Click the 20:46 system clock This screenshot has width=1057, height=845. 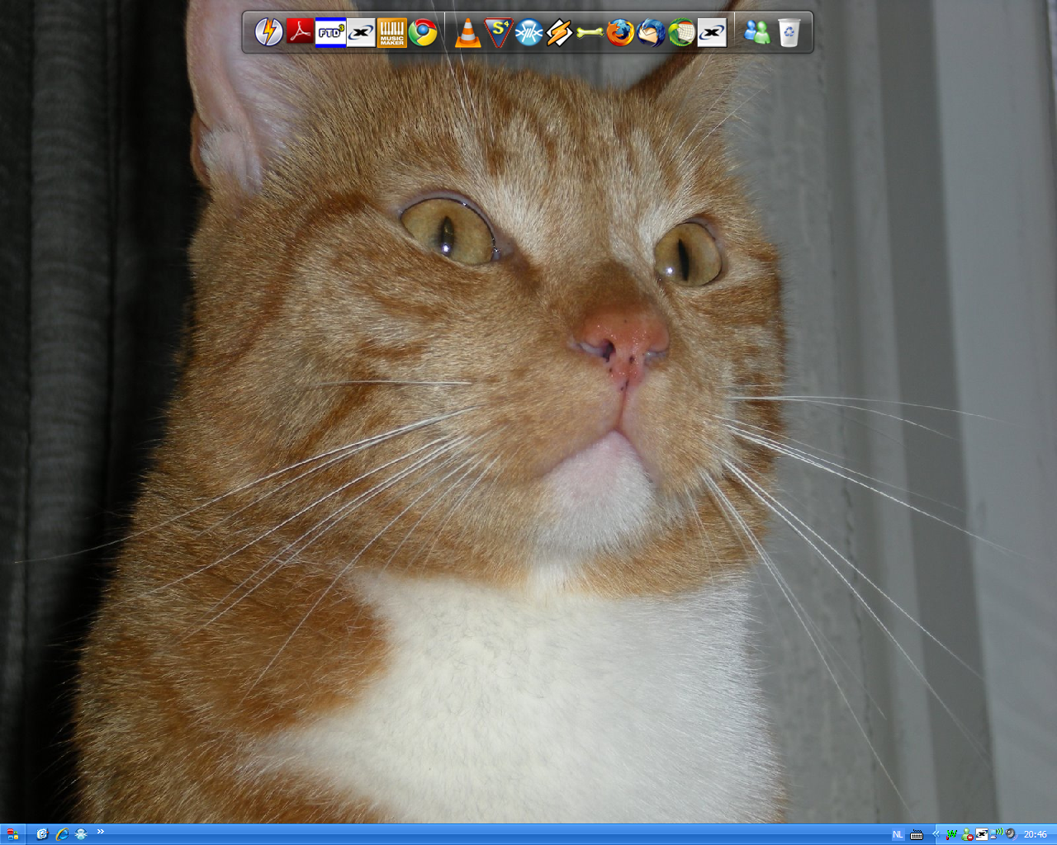[1036, 835]
